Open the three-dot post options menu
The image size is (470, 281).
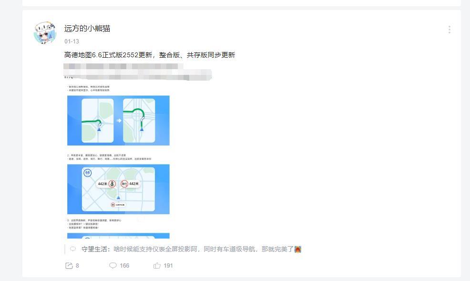tap(449, 30)
